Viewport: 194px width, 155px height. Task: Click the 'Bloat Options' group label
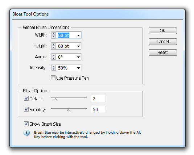pyautogui.click(x=36, y=91)
